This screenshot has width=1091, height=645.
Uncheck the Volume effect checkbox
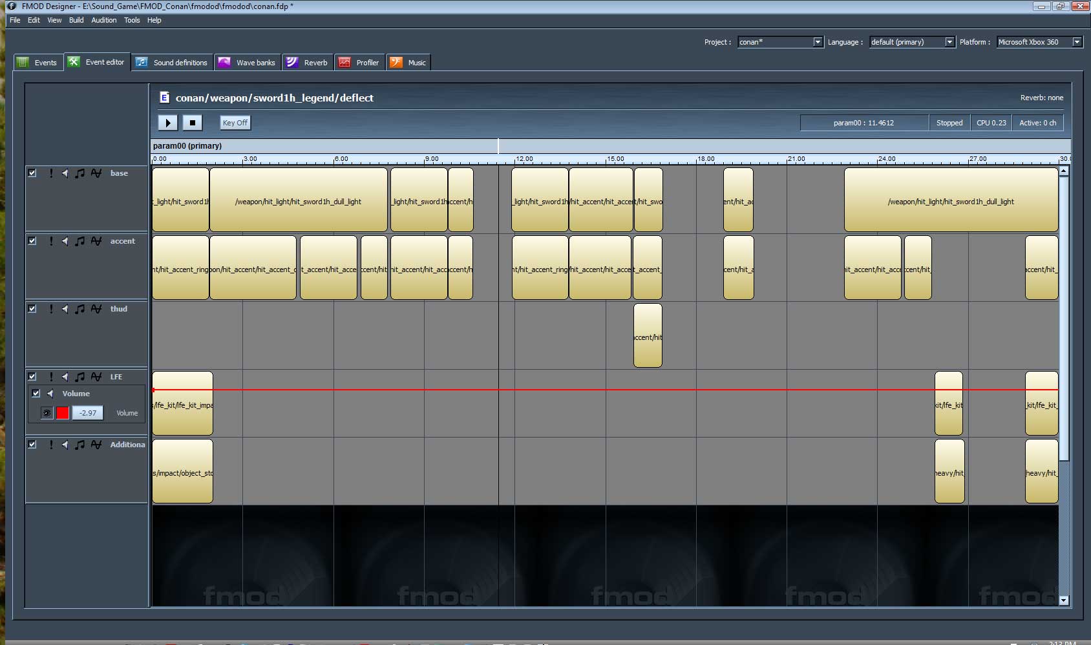click(x=36, y=394)
